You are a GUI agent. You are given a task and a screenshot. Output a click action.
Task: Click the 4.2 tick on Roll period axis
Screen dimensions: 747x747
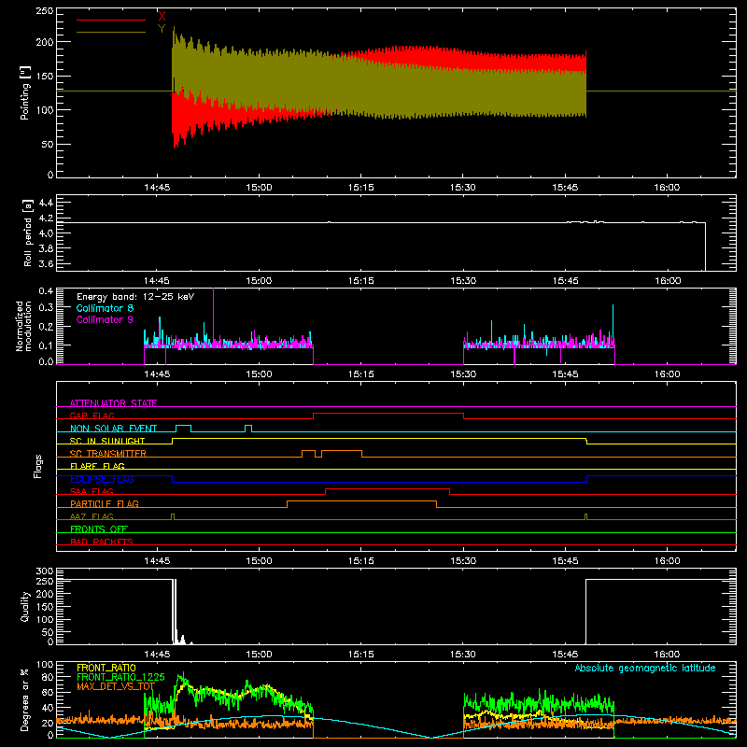(x=46, y=218)
